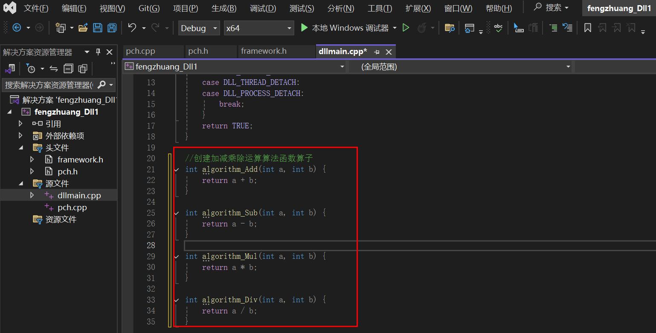The image size is (656, 333).
Task: Click the browser window home icon
Action: click(469, 28)
